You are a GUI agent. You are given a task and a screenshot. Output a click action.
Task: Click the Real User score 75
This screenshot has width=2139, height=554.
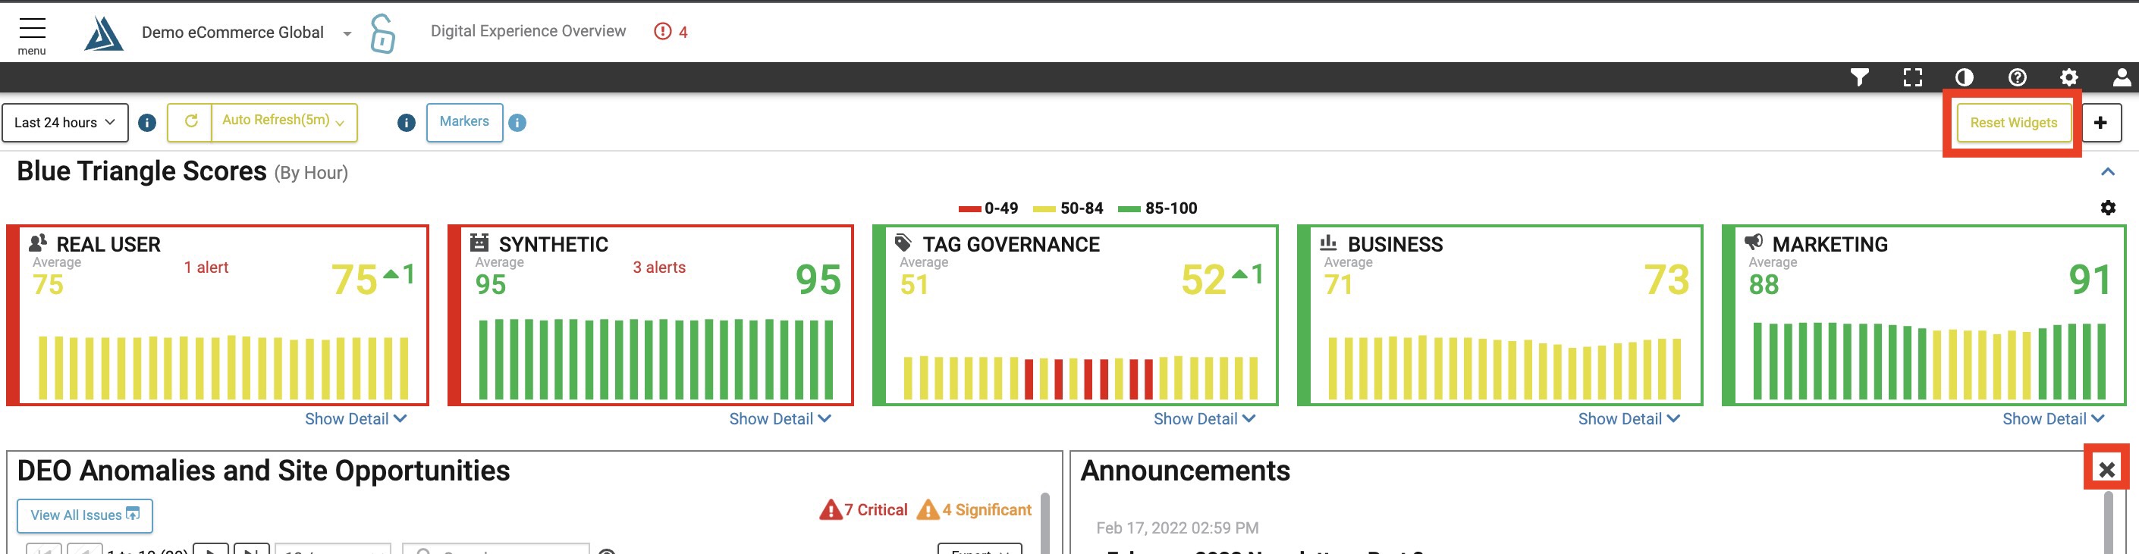354,280
